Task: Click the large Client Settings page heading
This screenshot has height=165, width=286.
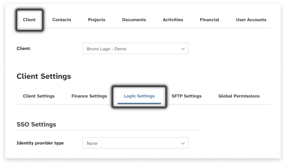Action: coord(44,76)
